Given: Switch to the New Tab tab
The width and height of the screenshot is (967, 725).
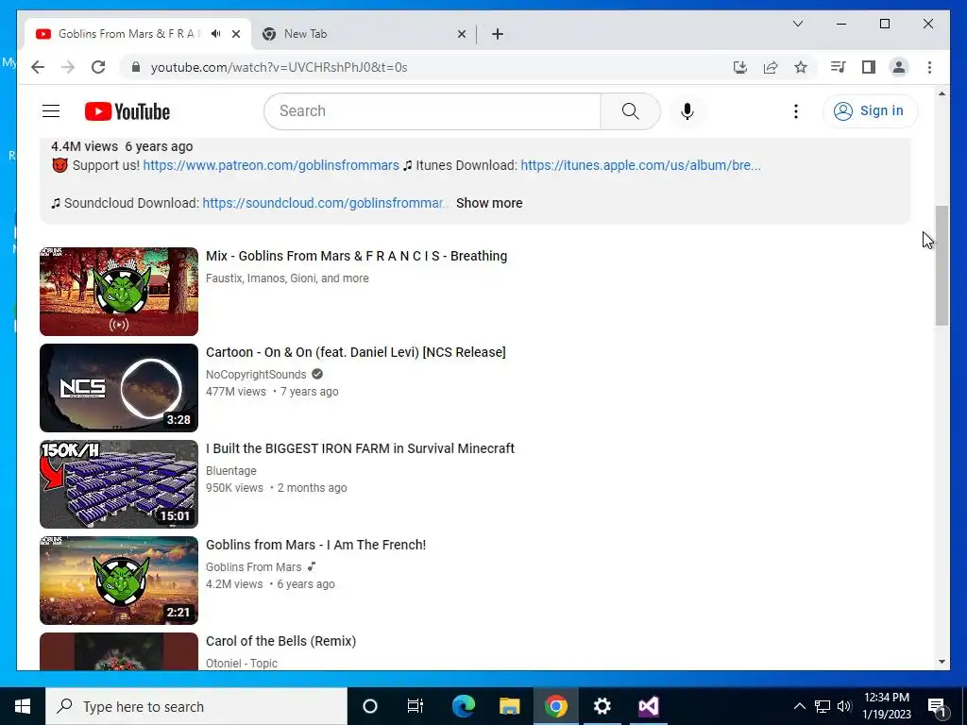Looking at the screenshot, I should [364, 34].
